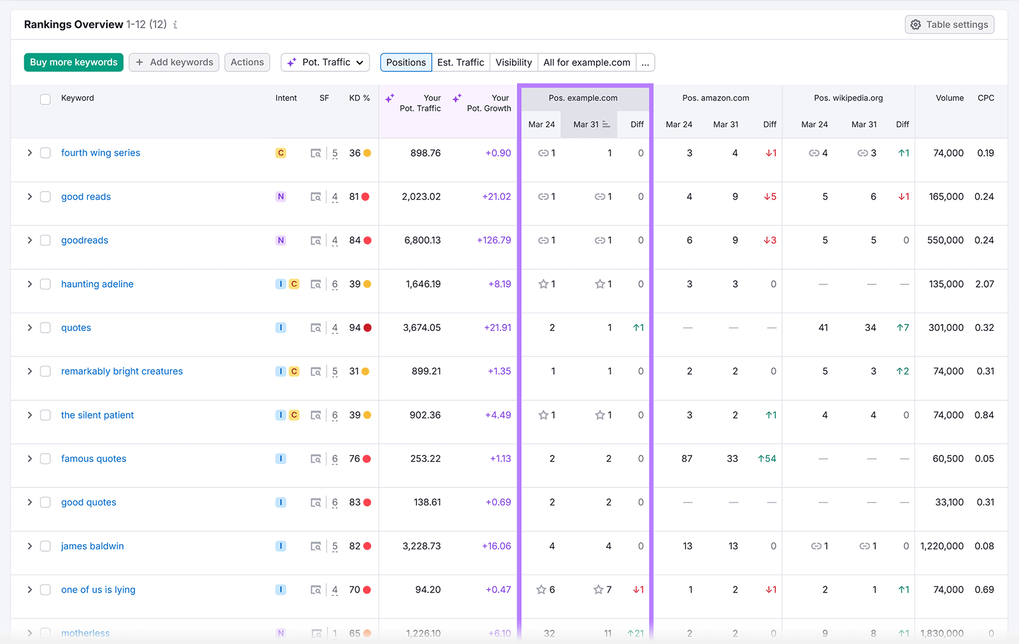Click the red difficulty dot beside quotes KD value
1019x644 pixels.
point(367,328)
